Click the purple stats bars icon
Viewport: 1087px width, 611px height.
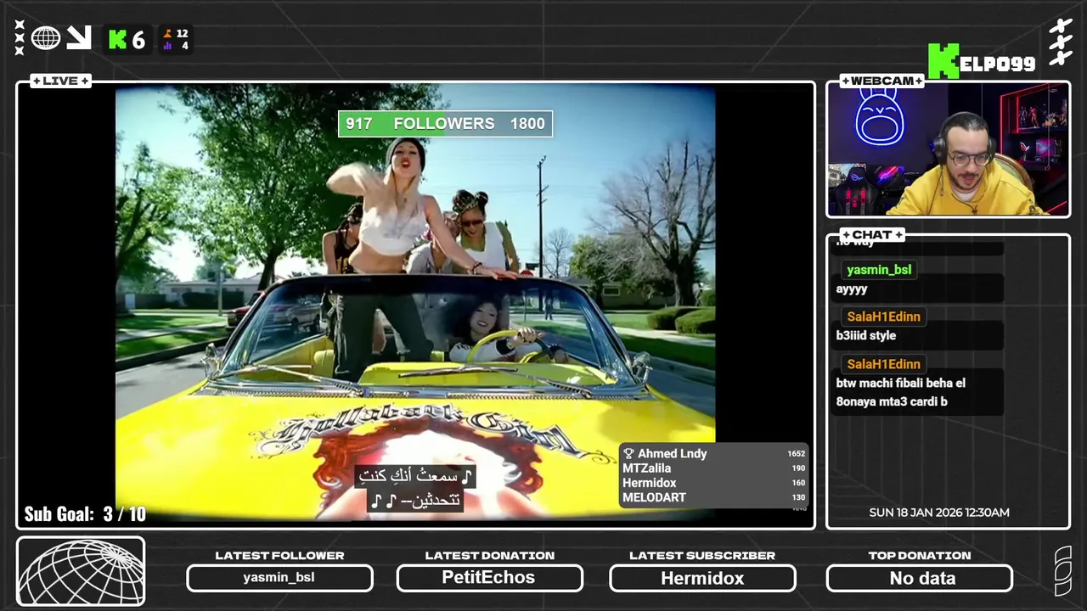168,46
